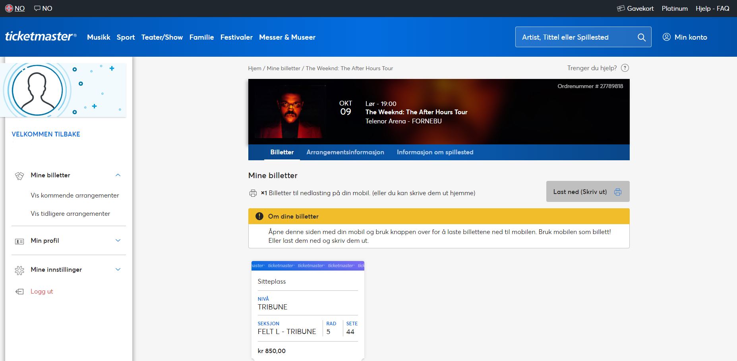Click the printer icon beside the ticket download text
Image resolution: width=737 pixels, height=361 pixels.
[253, 193]
